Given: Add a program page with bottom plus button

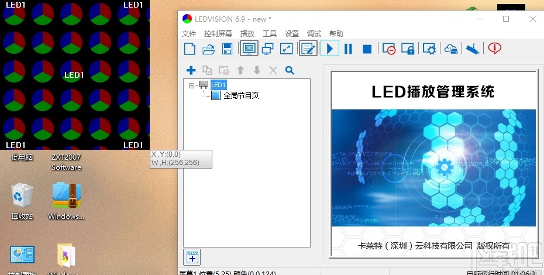Looking at the screenshot, I should [192, 257].
